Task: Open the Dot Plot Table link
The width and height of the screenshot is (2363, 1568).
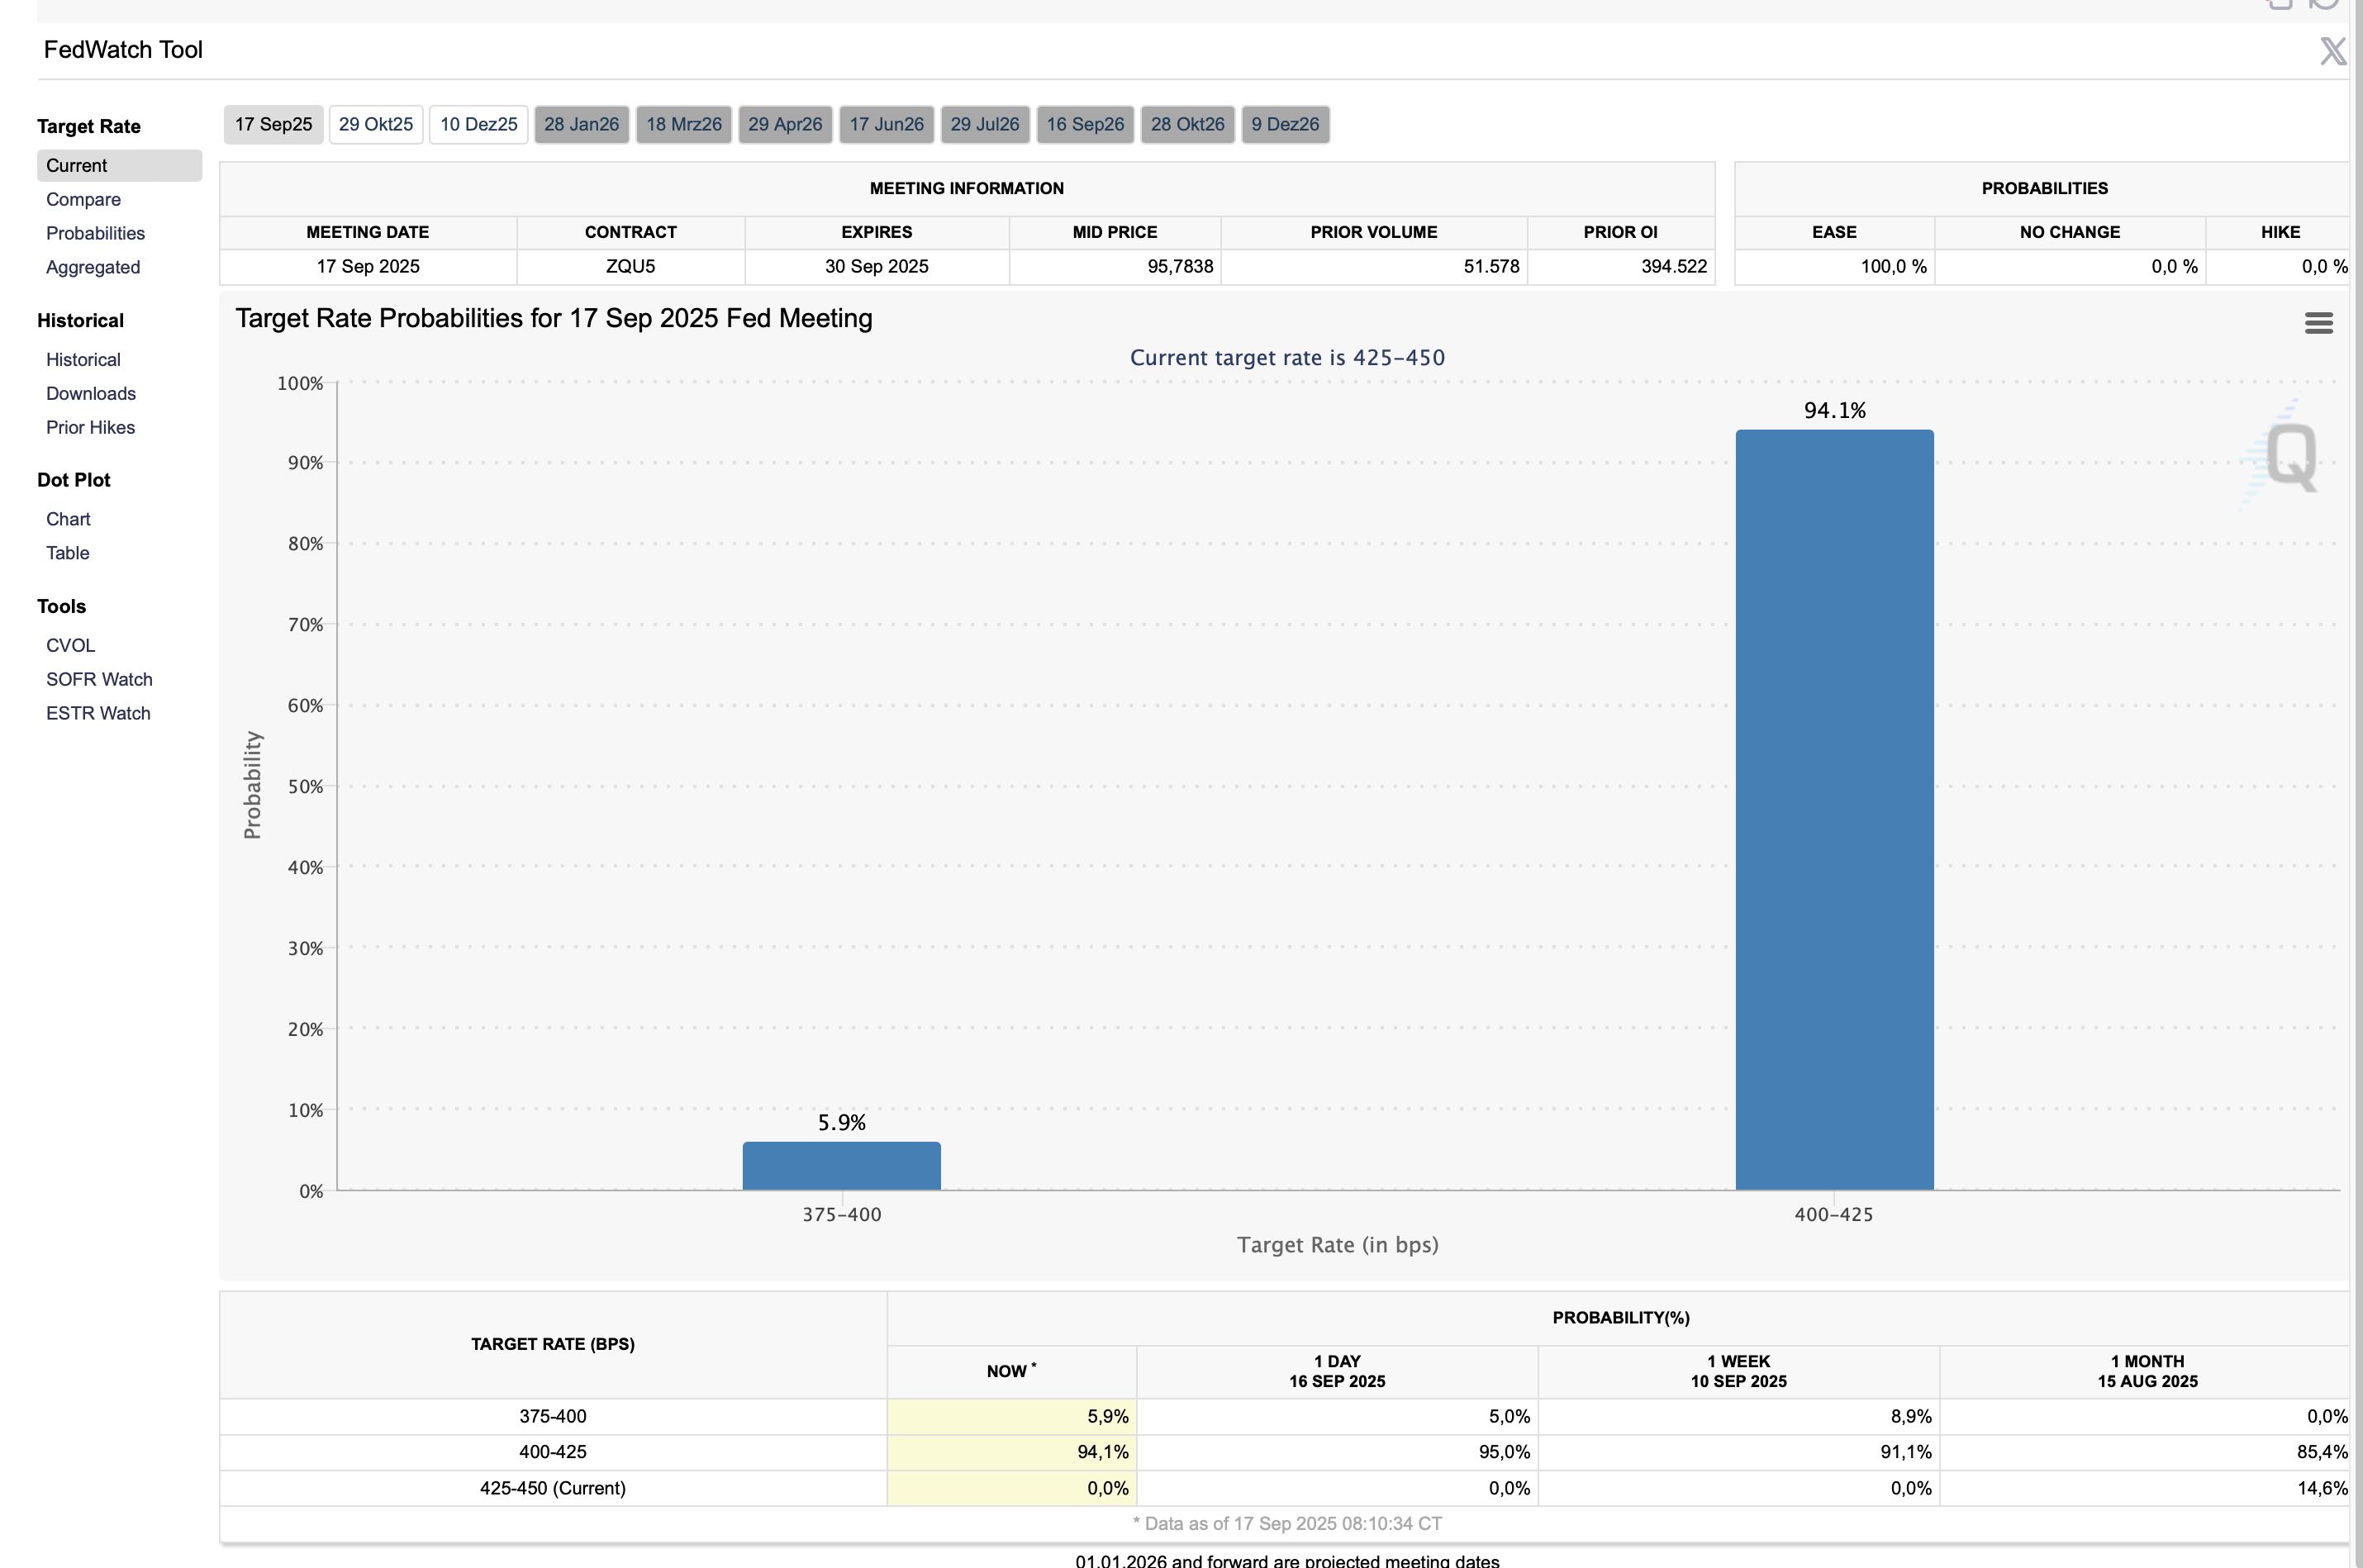Action: coord(67,553)
